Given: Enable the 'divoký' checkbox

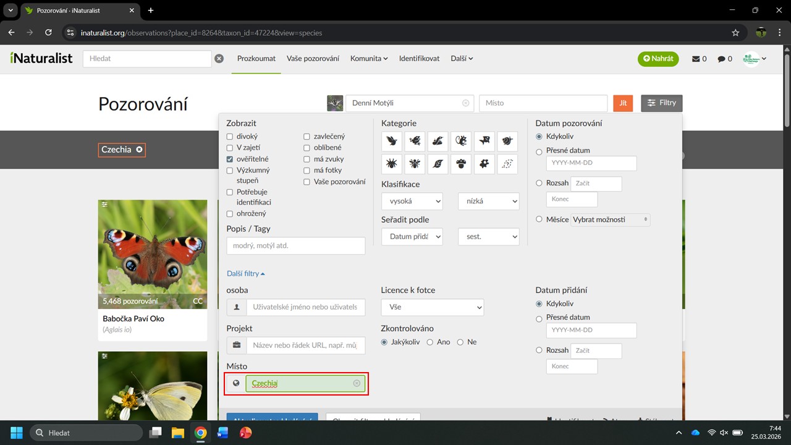Looking at the screenshot, I should point(230,137).
